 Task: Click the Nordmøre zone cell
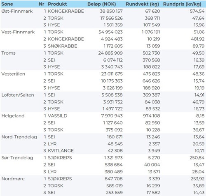[13, 179]
